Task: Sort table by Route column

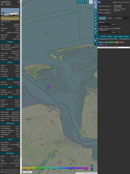Action: pyautogui.click(x=110, y=36)
